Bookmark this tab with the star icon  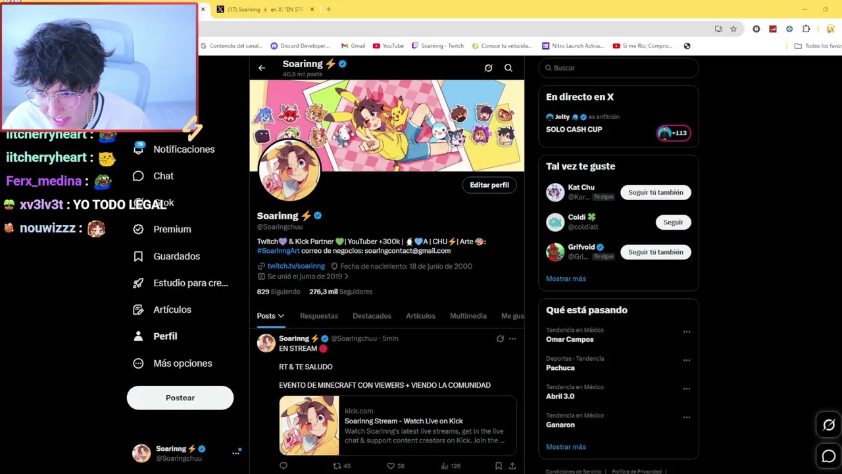coord(733,29)
